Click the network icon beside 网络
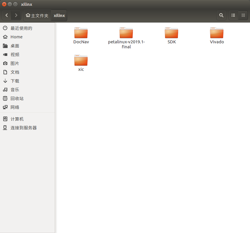250x233 pixels. [x=5, y=107]
